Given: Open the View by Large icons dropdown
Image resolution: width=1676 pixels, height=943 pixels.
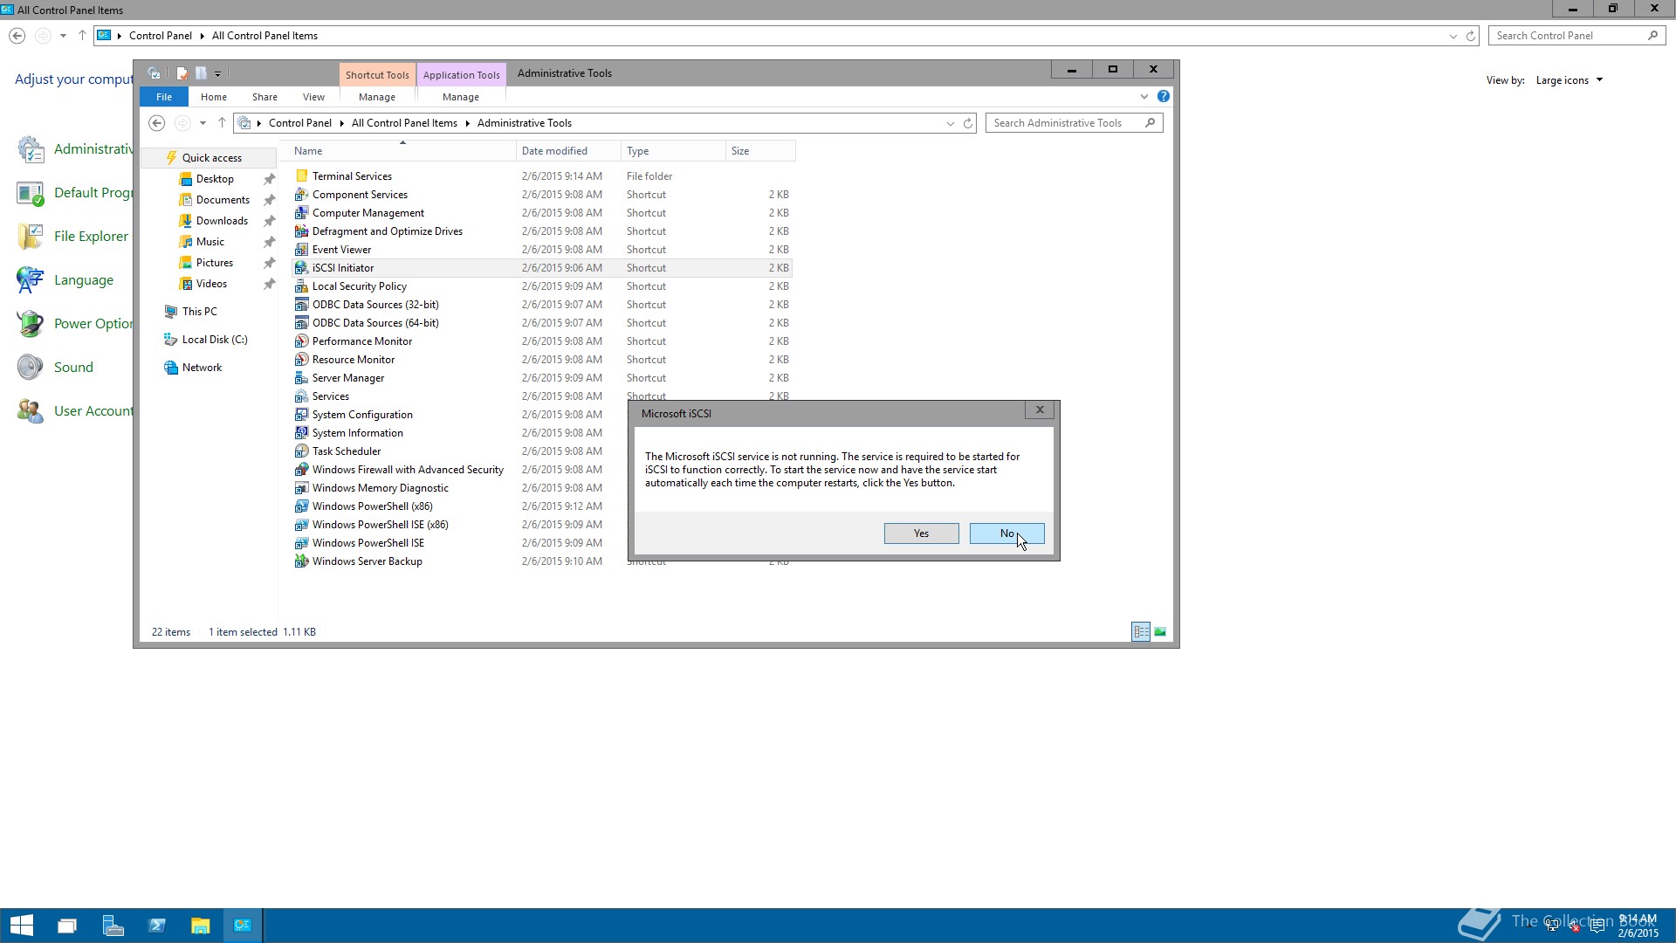Looking at the screenshot, I should [x=1569, y=80].
